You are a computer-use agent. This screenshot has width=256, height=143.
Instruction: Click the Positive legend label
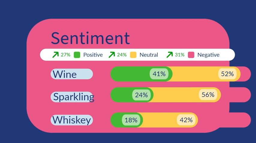click(x=93, y=55)
